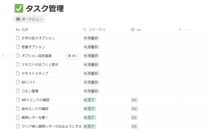211x129 pixels.
Task: Click the page icon next to EDリスト
Action: (18, 82)
